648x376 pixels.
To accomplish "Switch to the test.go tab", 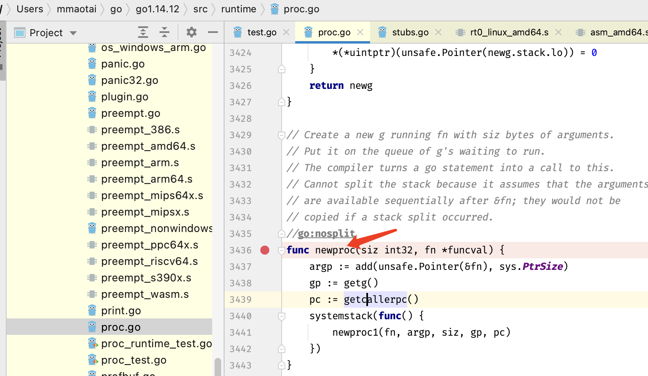I will [262, 32].
